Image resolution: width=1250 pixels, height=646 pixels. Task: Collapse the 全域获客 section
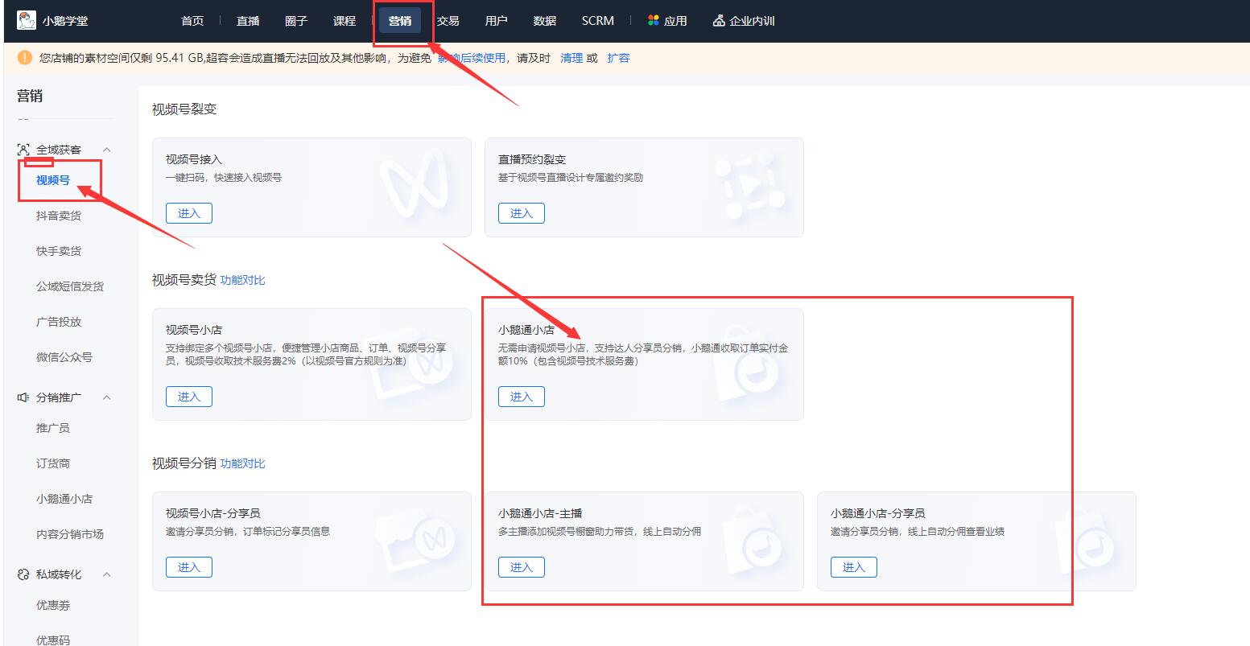tap(107, 149)
